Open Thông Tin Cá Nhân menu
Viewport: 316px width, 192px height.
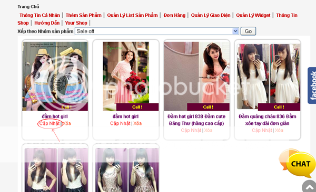coord(39,15)
